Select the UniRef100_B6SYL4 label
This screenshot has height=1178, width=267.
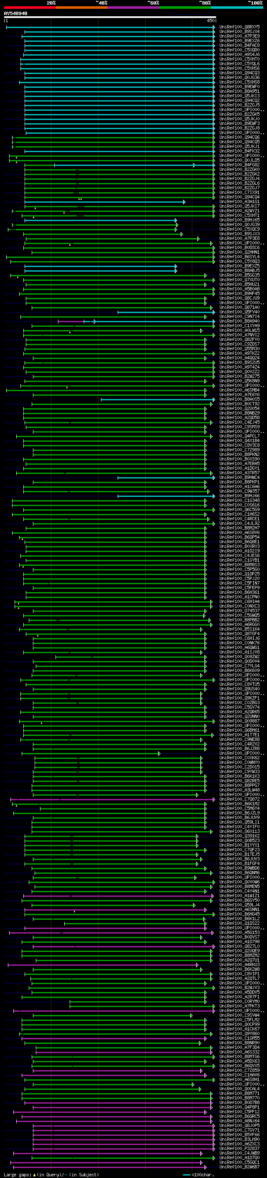tap(239, 257)
